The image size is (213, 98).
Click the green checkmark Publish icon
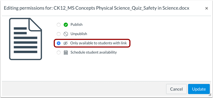(x=66, y=25)
